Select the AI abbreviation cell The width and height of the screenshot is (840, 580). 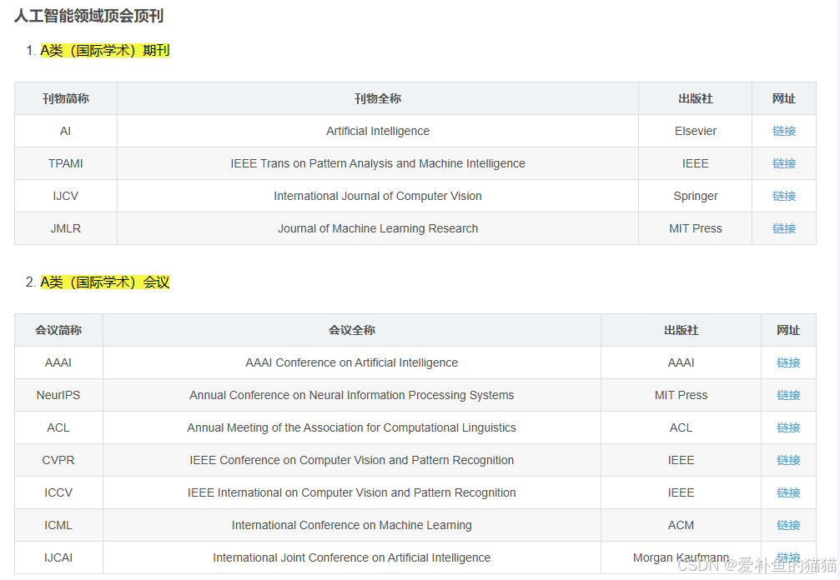pyautogui.click(x=65, y=131)
